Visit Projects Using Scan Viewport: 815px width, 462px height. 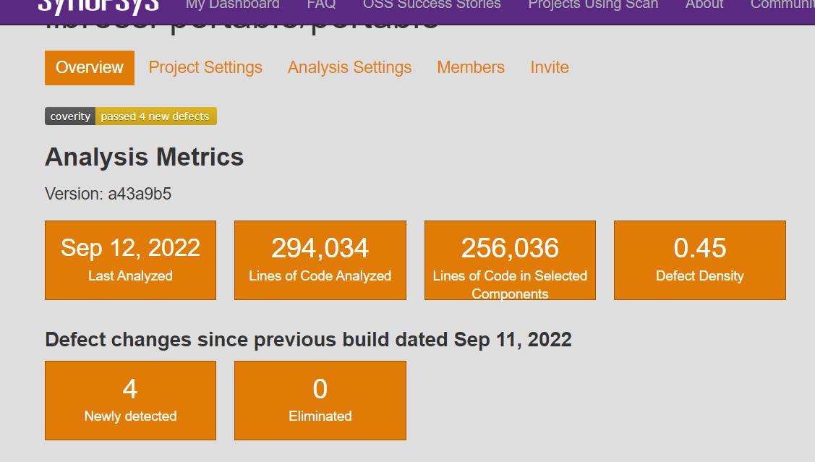593,5
